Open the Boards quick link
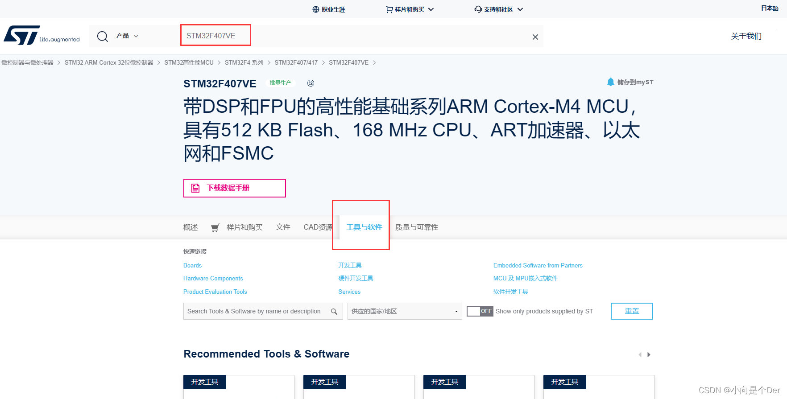The image size is (787, 399). click(x=193, y=265)
